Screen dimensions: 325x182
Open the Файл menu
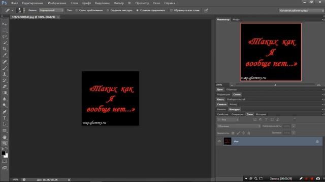click(15, 3)
